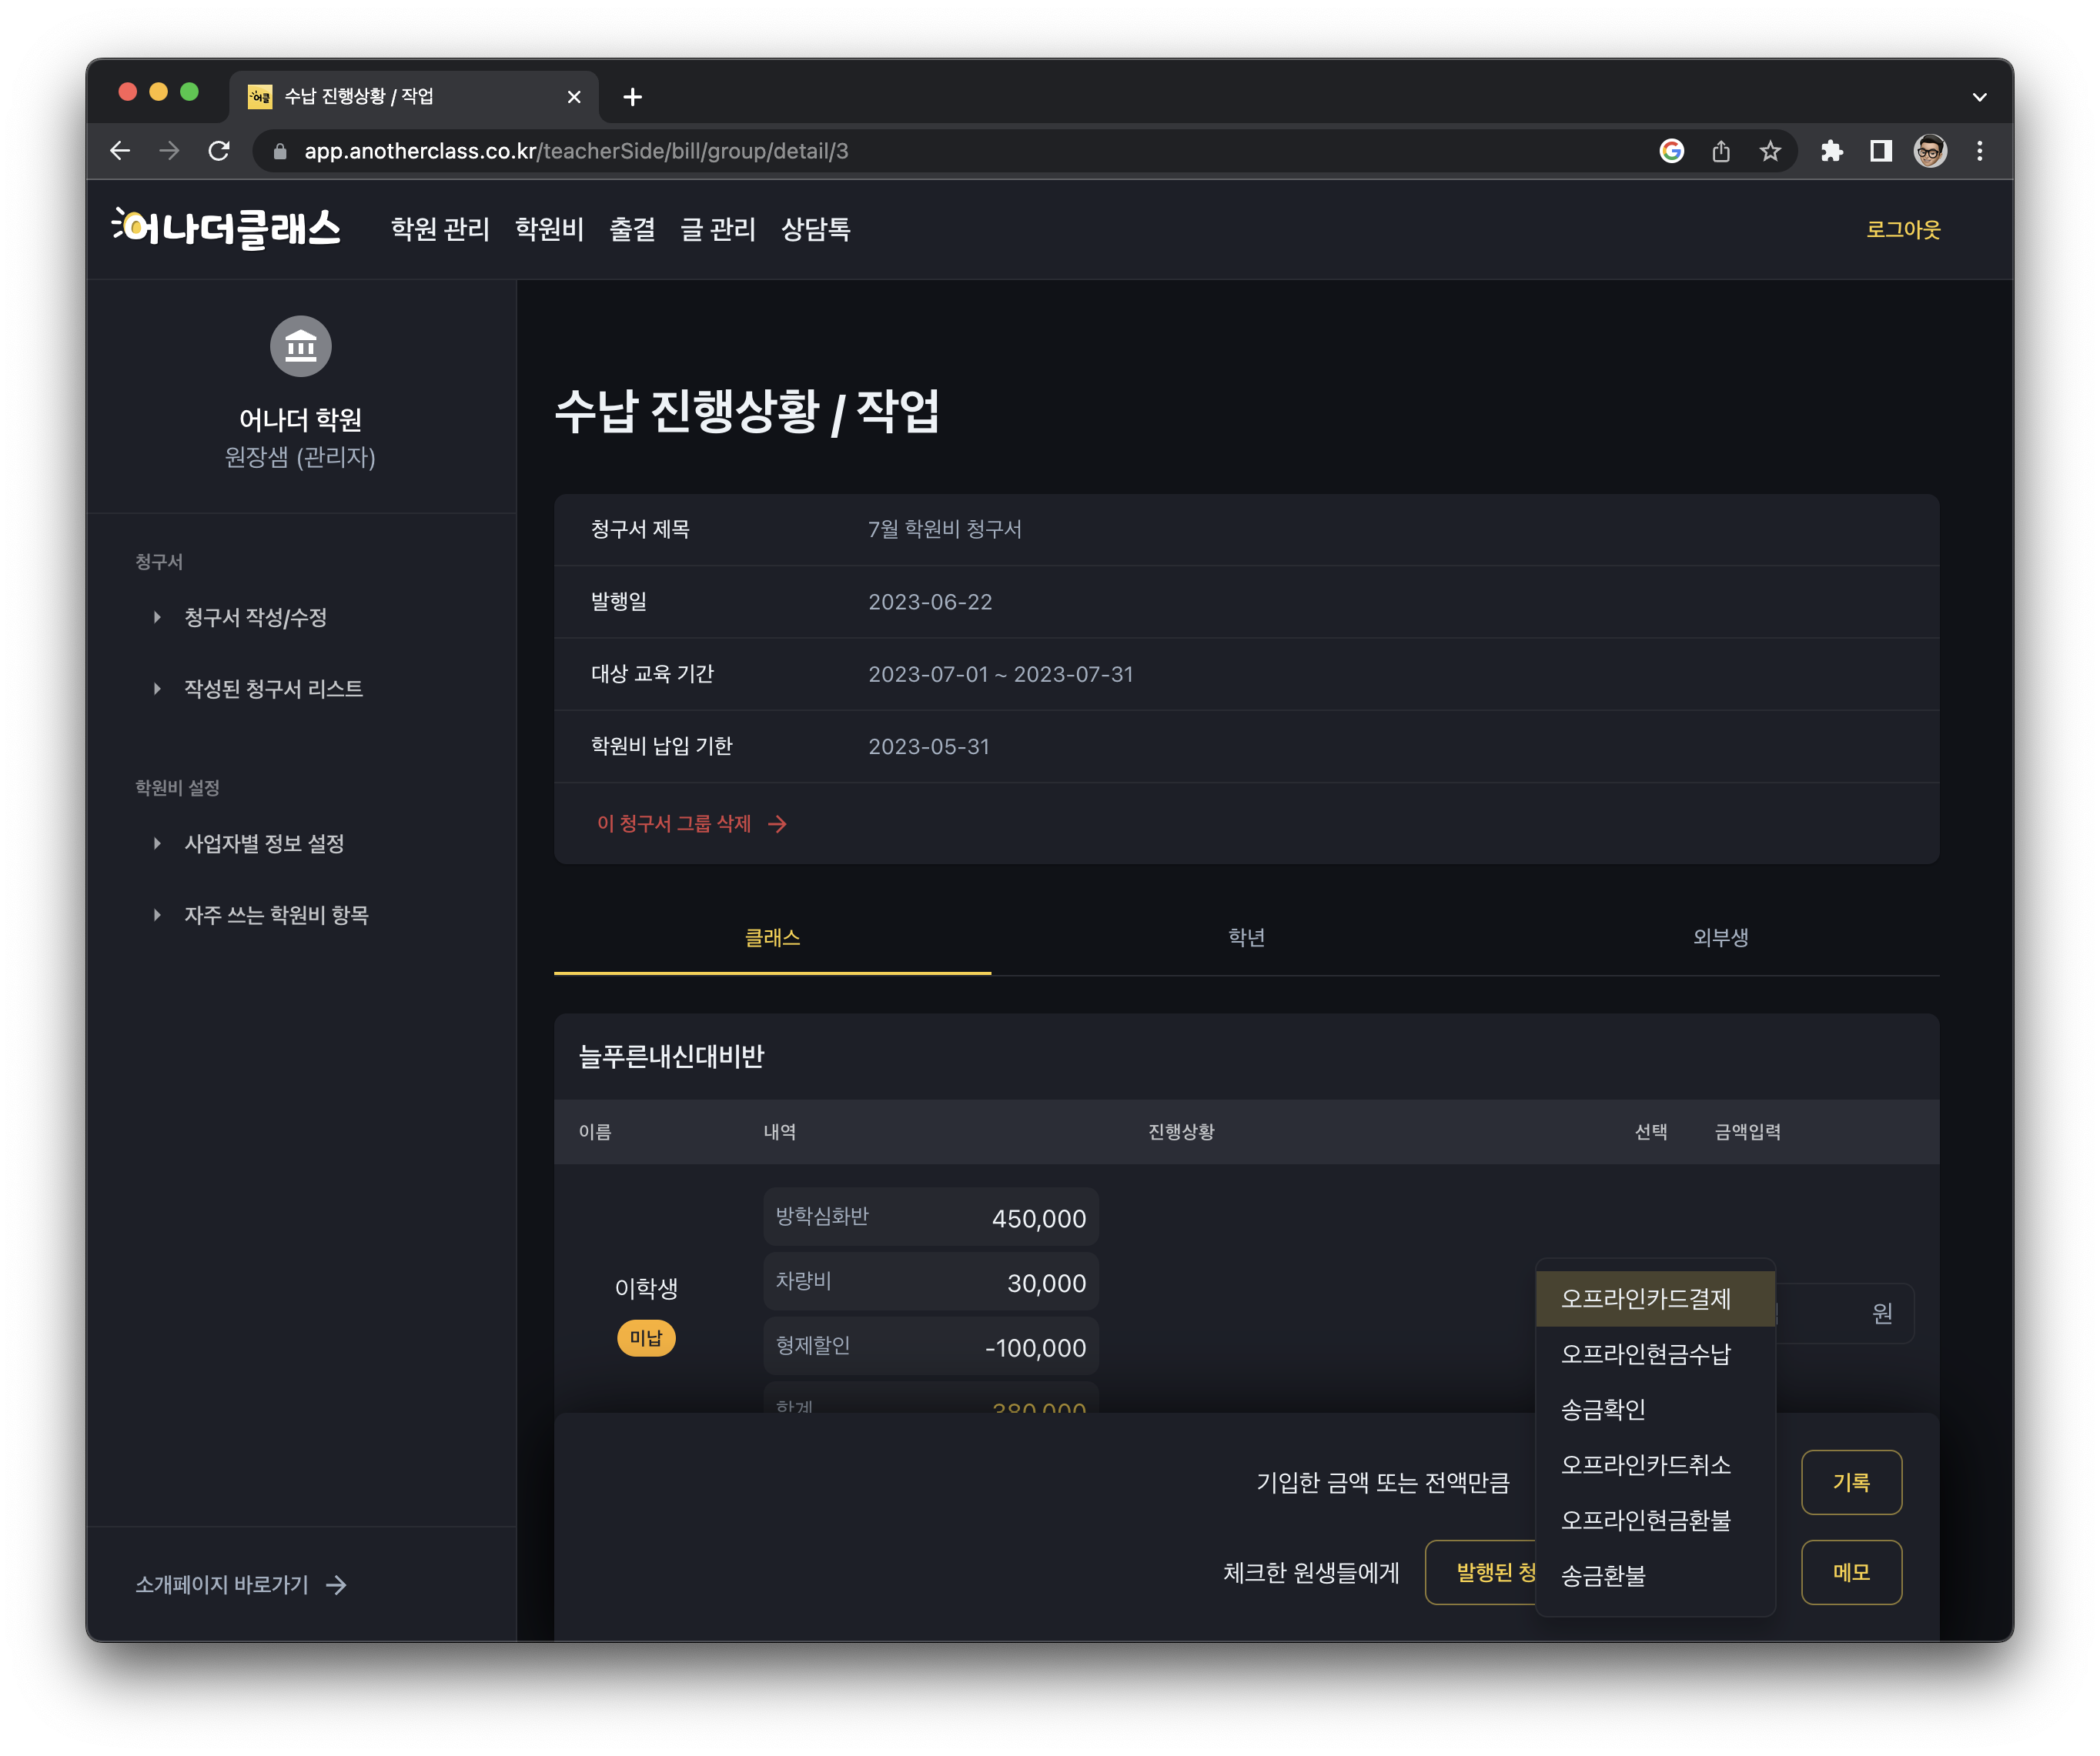Screen dimensions: 2100x1756
Task: Click the browser reload icon
Action: tap(219, 151)
